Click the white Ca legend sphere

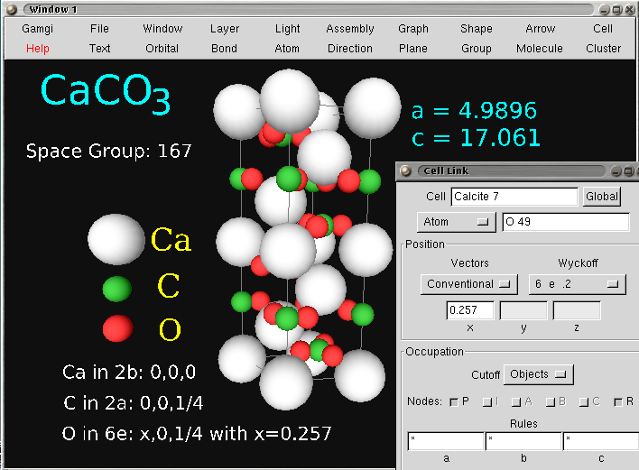pyautogui.click(x=116, y=239)
